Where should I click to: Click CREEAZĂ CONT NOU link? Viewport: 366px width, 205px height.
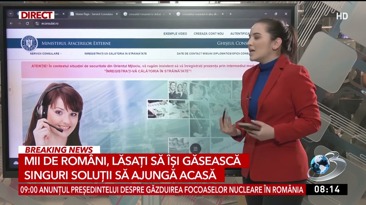point(209,34)
